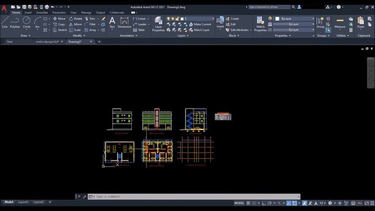The image size is (375, 211).
Task: Select the Polyline tool
Action: point(15,22)
